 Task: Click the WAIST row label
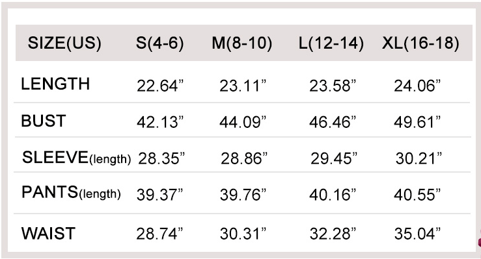pyautogui.click(x=48, y=234)
